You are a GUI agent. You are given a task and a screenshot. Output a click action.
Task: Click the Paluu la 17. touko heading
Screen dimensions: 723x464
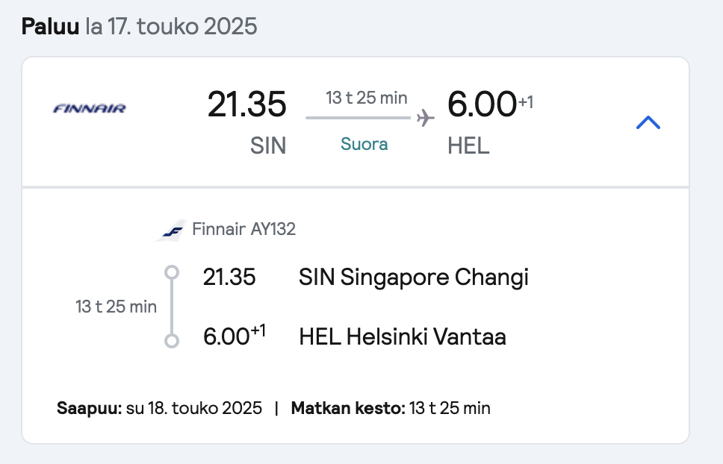pyautogui.click(x=139, y=26)
